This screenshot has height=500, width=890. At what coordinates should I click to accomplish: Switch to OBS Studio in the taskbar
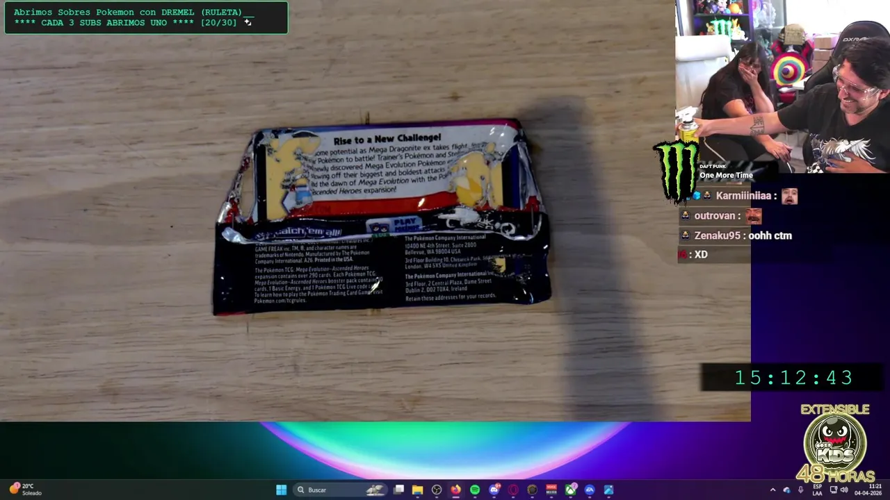(x=437, y=490)
